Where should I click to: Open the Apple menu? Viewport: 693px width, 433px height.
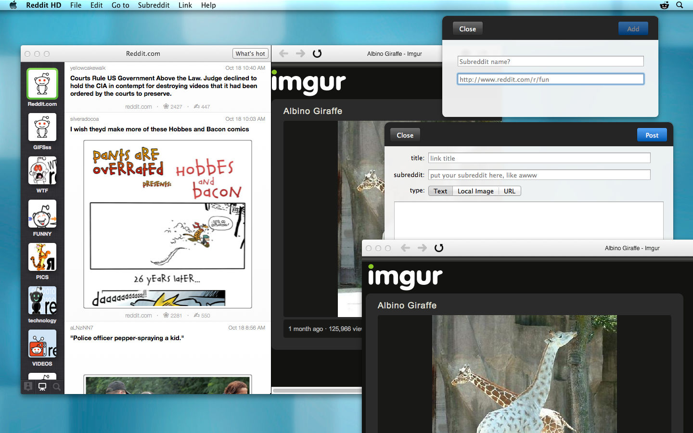click(x=13, y=5)
